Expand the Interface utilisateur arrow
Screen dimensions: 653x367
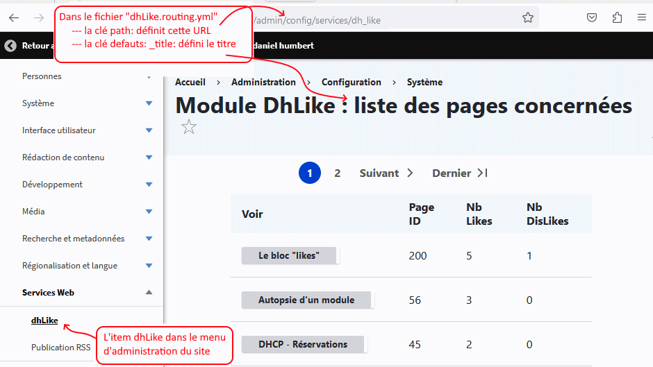(x=149, y=130)
